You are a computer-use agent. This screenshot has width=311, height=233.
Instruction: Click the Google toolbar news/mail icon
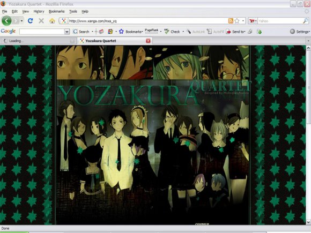coord(101,32)
